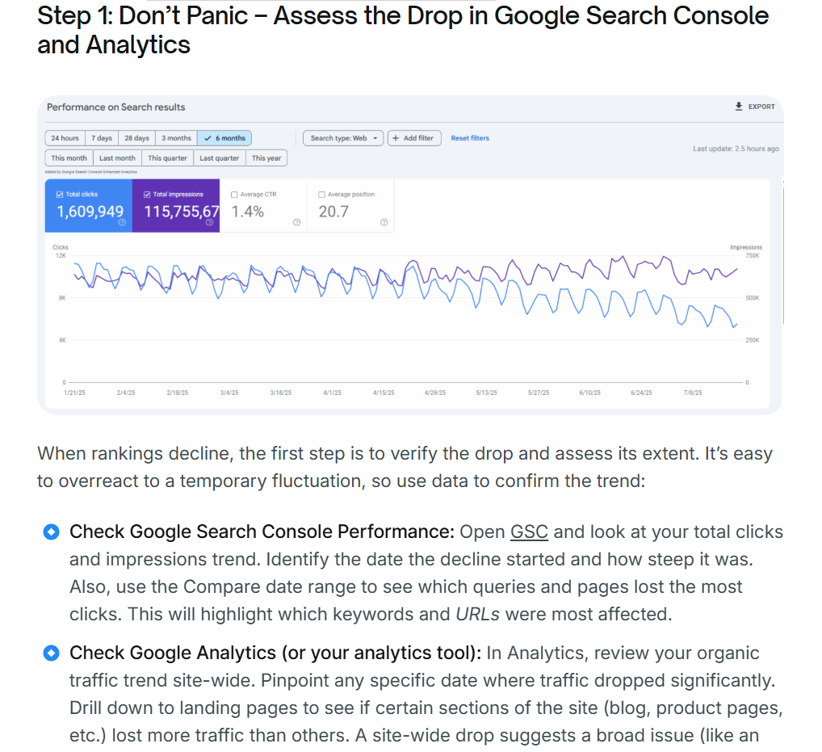Viewport: 822px width, 752px height.
Task: Enable the Average CTR checkbox
Action: 234,195
